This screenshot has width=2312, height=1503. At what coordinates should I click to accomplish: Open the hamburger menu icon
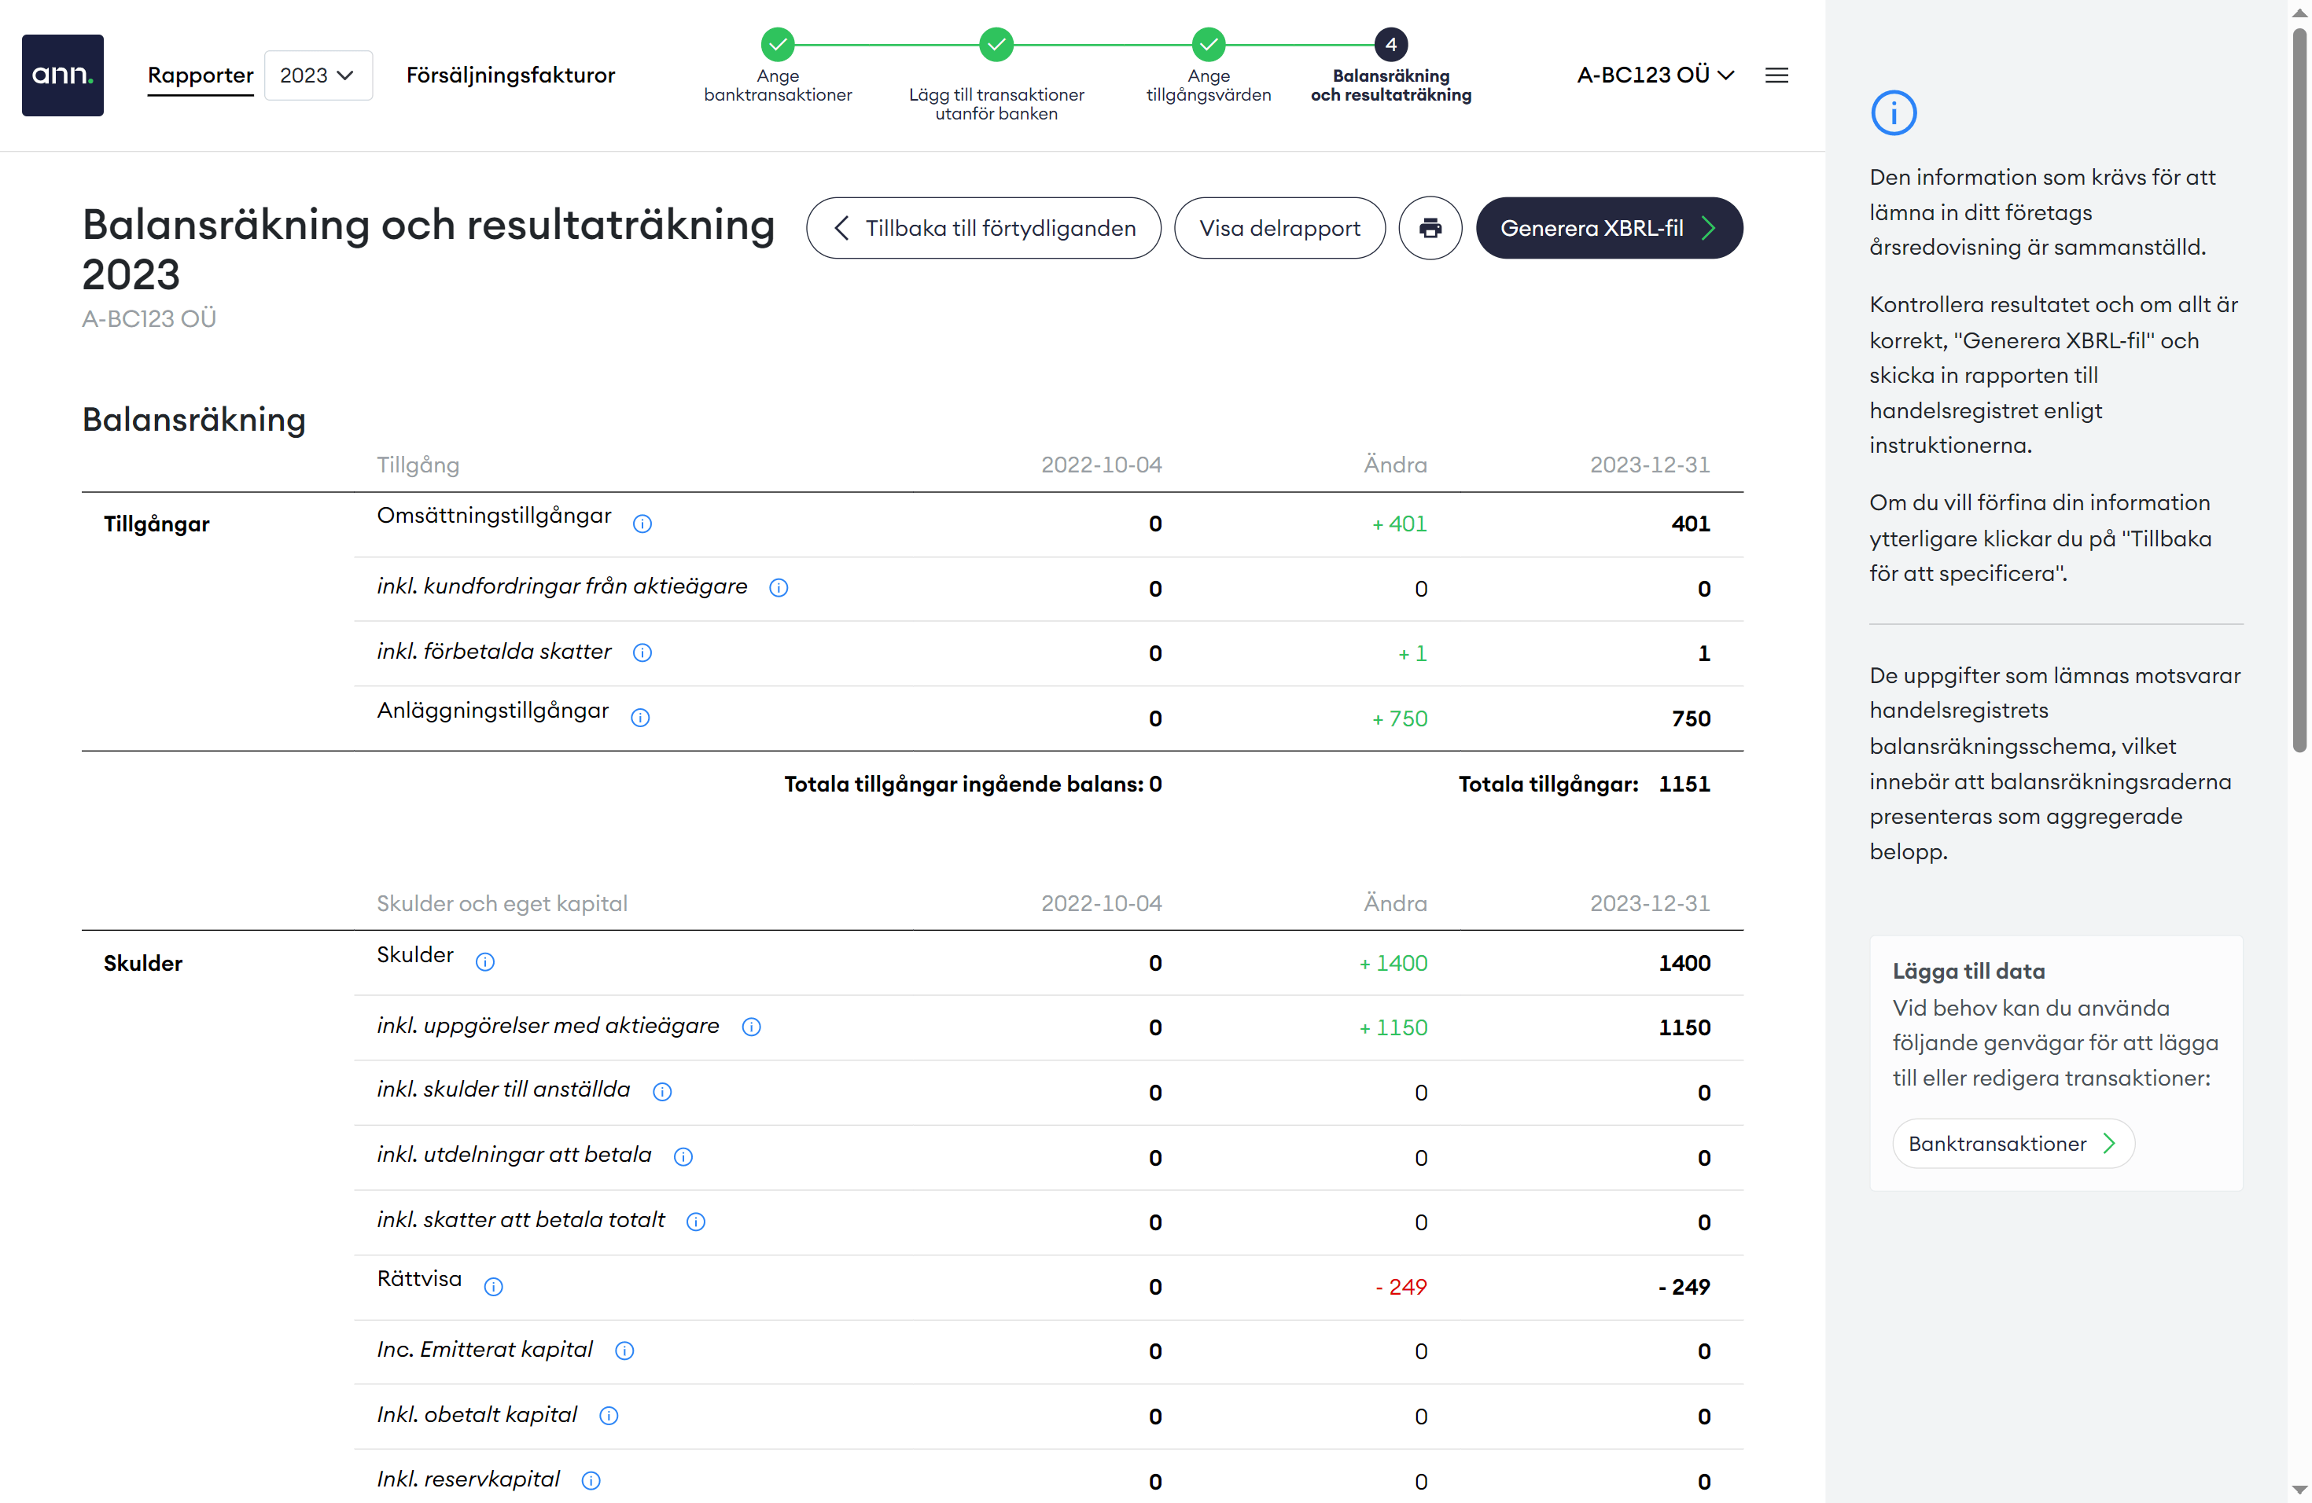(x=1776, y=75)
